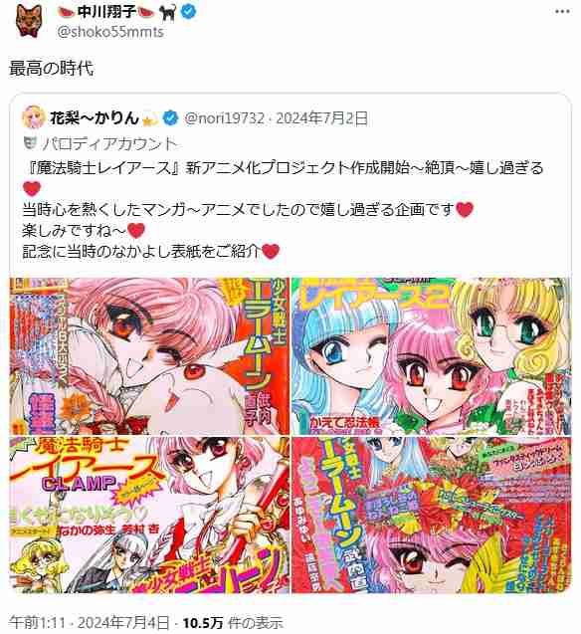Click the 花梨〜かりん display name
This screenshot has width=581, height=634.
click(x=95, y=118)
